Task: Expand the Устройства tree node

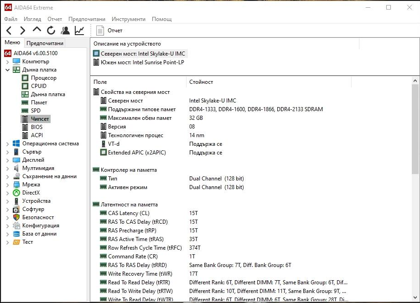Action: coord(7,201)
